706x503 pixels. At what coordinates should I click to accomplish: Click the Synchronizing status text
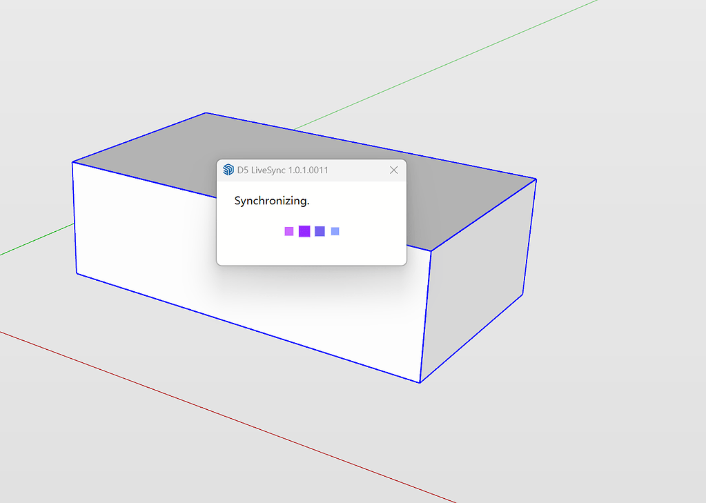[x=273, y=201]
